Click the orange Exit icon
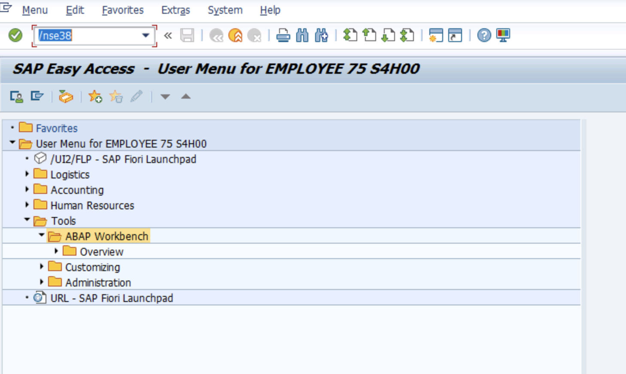 point(235,35)
